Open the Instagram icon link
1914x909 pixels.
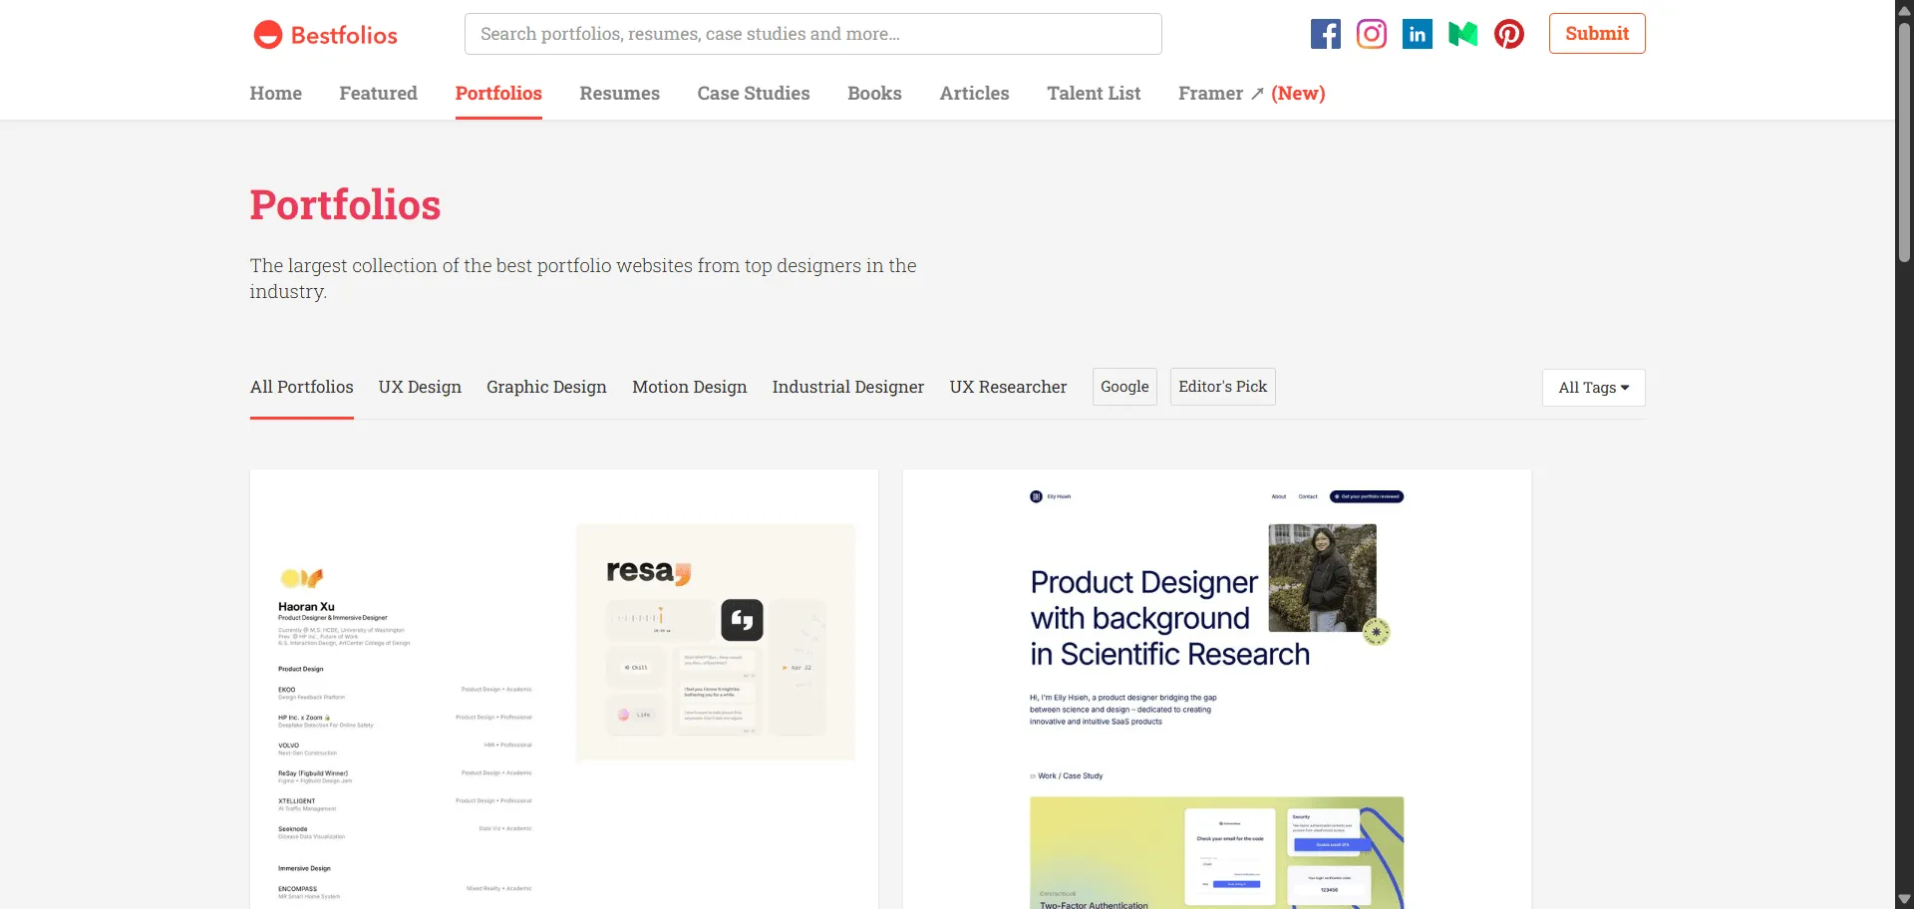pos(1371,33)
